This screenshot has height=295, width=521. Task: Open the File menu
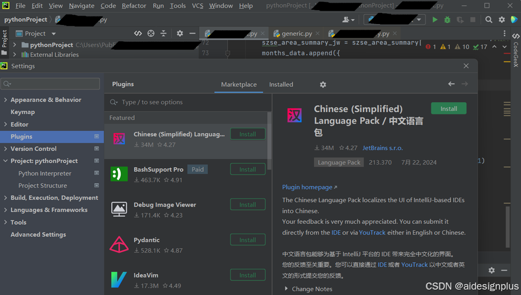click(x=20, y=6)
